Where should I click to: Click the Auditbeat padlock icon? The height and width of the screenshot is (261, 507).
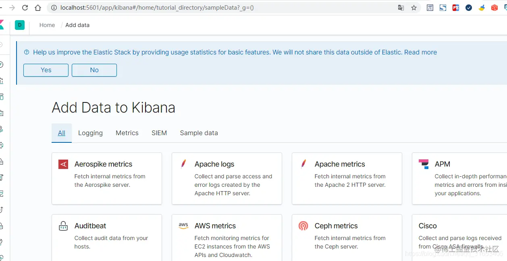[63, 226]
